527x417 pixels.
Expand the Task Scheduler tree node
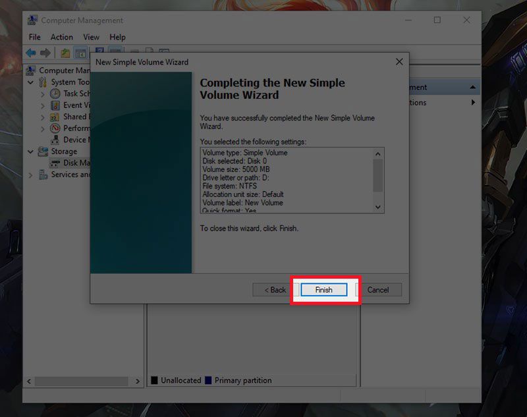coord(42,94)
